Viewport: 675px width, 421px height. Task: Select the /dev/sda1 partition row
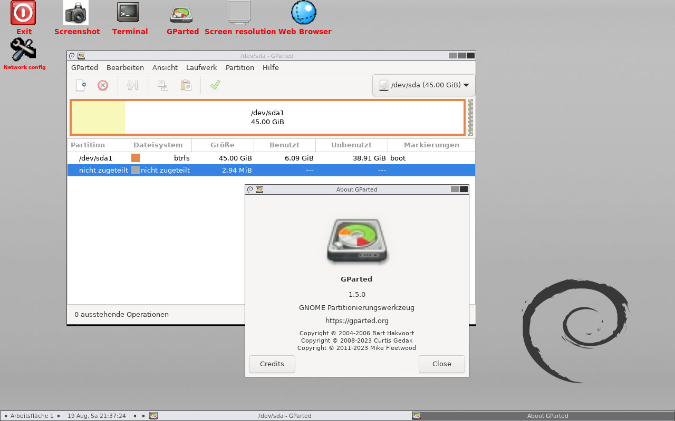(x=95, y=158)
